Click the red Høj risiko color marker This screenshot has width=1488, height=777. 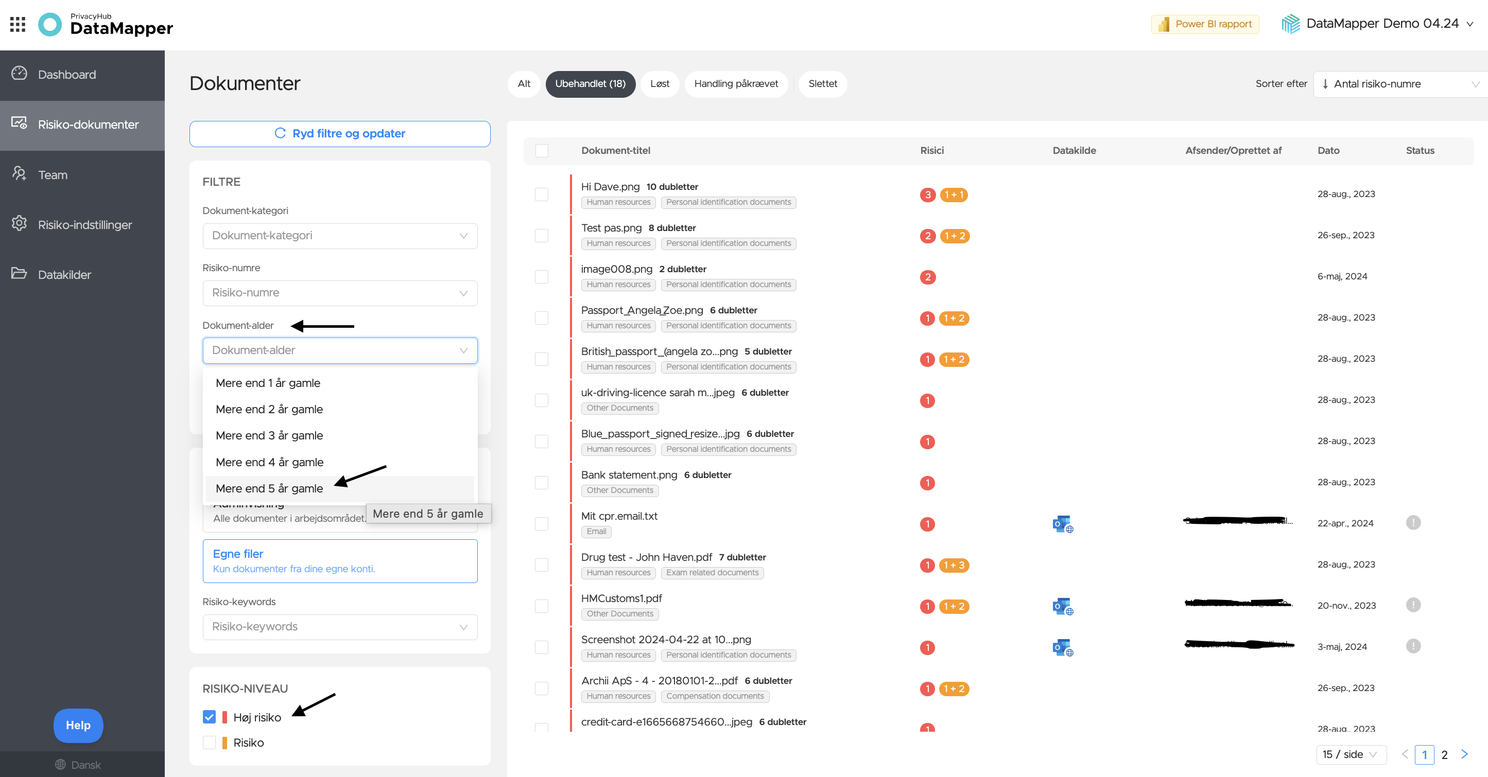pos(224,717)
